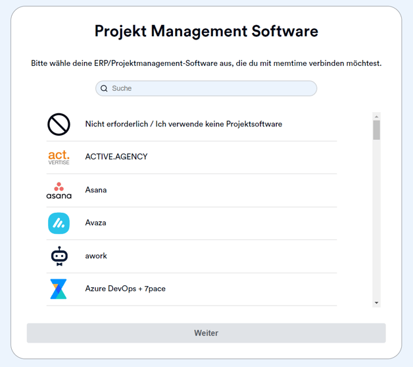Focus the Suche search input field
Image resolution: width=413 pixels, height=367 pixels.
point(206,88)
